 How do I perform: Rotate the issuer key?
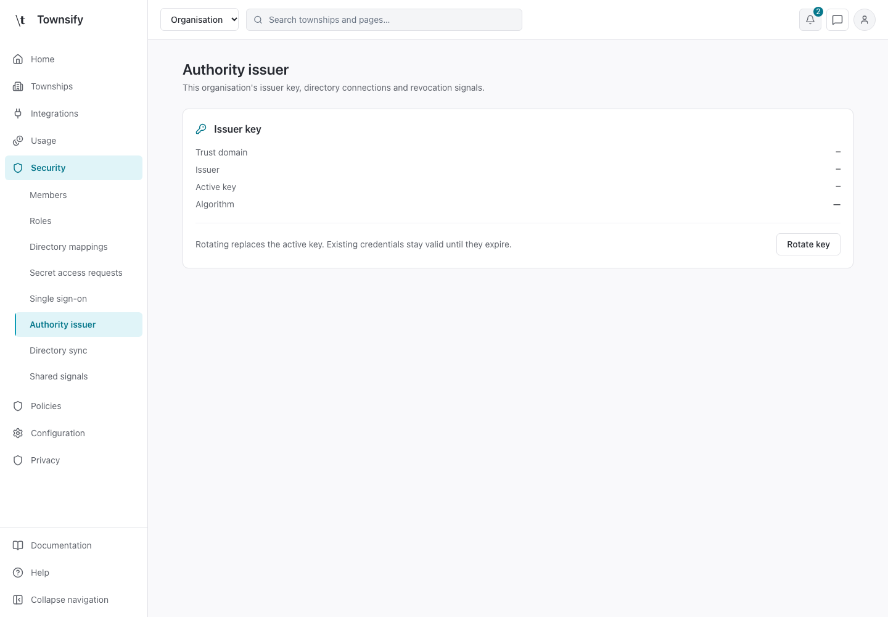pos(808,244)
